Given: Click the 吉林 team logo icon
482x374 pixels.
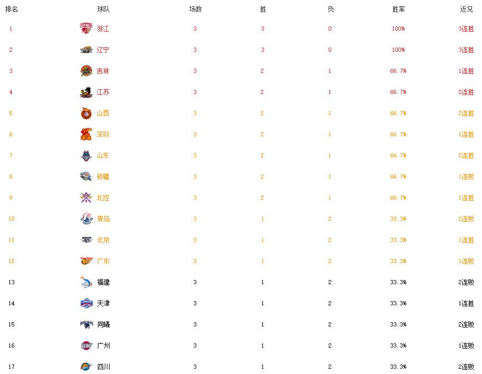Looking at the screenshot, I should (x=86, y=71).
